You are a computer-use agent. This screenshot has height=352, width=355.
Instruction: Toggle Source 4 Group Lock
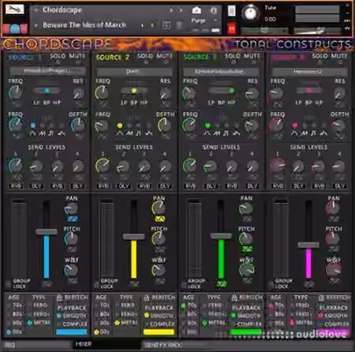click(x=271, y=284)
